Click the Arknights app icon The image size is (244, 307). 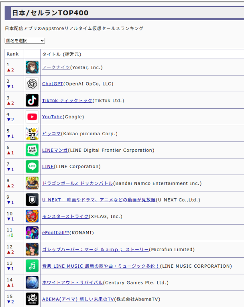coord(32,67)
